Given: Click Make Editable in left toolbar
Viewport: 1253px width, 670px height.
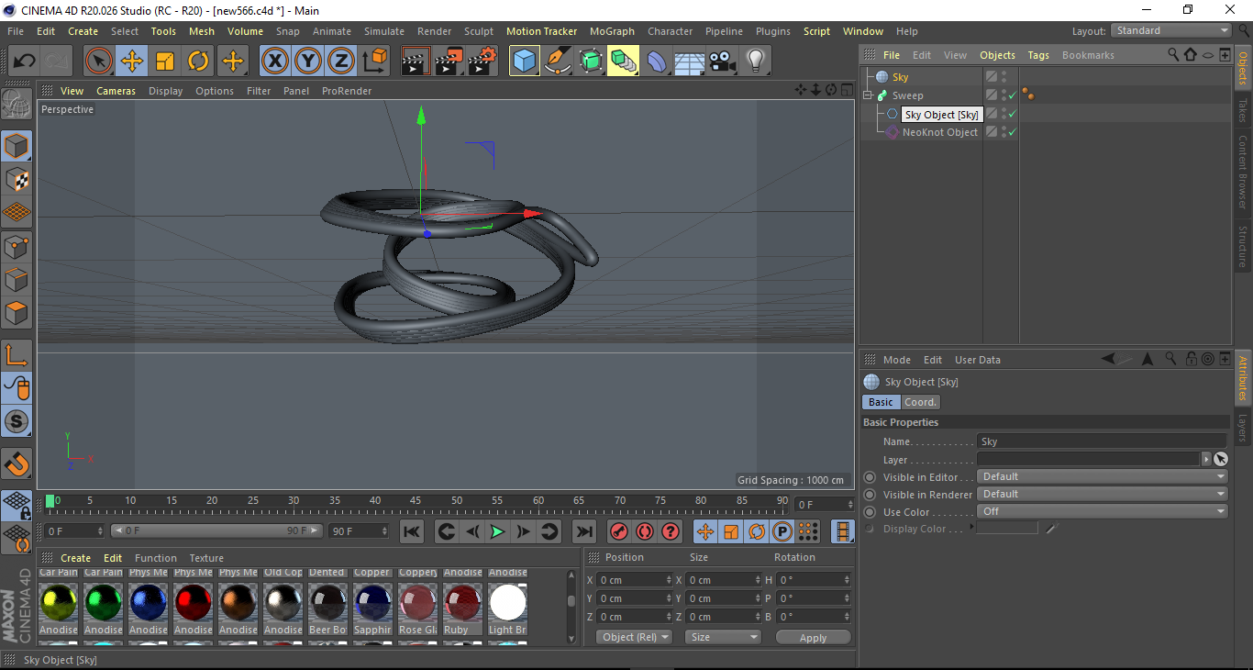Looking at the screenshot, I should [x=17, y=105].
